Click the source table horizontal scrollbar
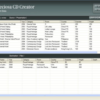 click(48, 52)
